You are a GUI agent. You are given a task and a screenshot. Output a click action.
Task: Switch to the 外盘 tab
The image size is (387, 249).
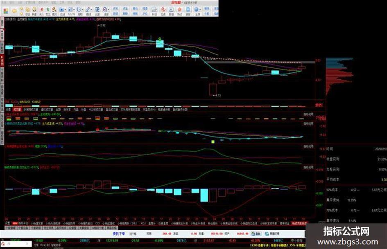[84, 110]
